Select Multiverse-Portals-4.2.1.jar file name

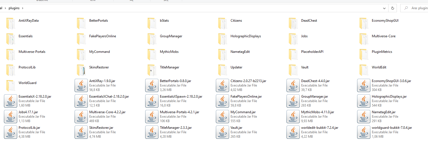coord(180,112)
